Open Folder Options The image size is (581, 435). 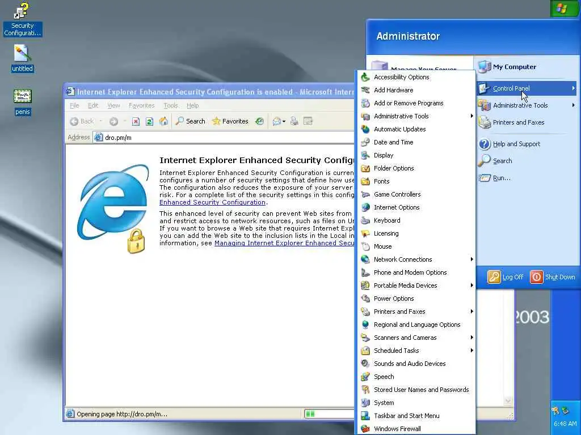(415, 168)
